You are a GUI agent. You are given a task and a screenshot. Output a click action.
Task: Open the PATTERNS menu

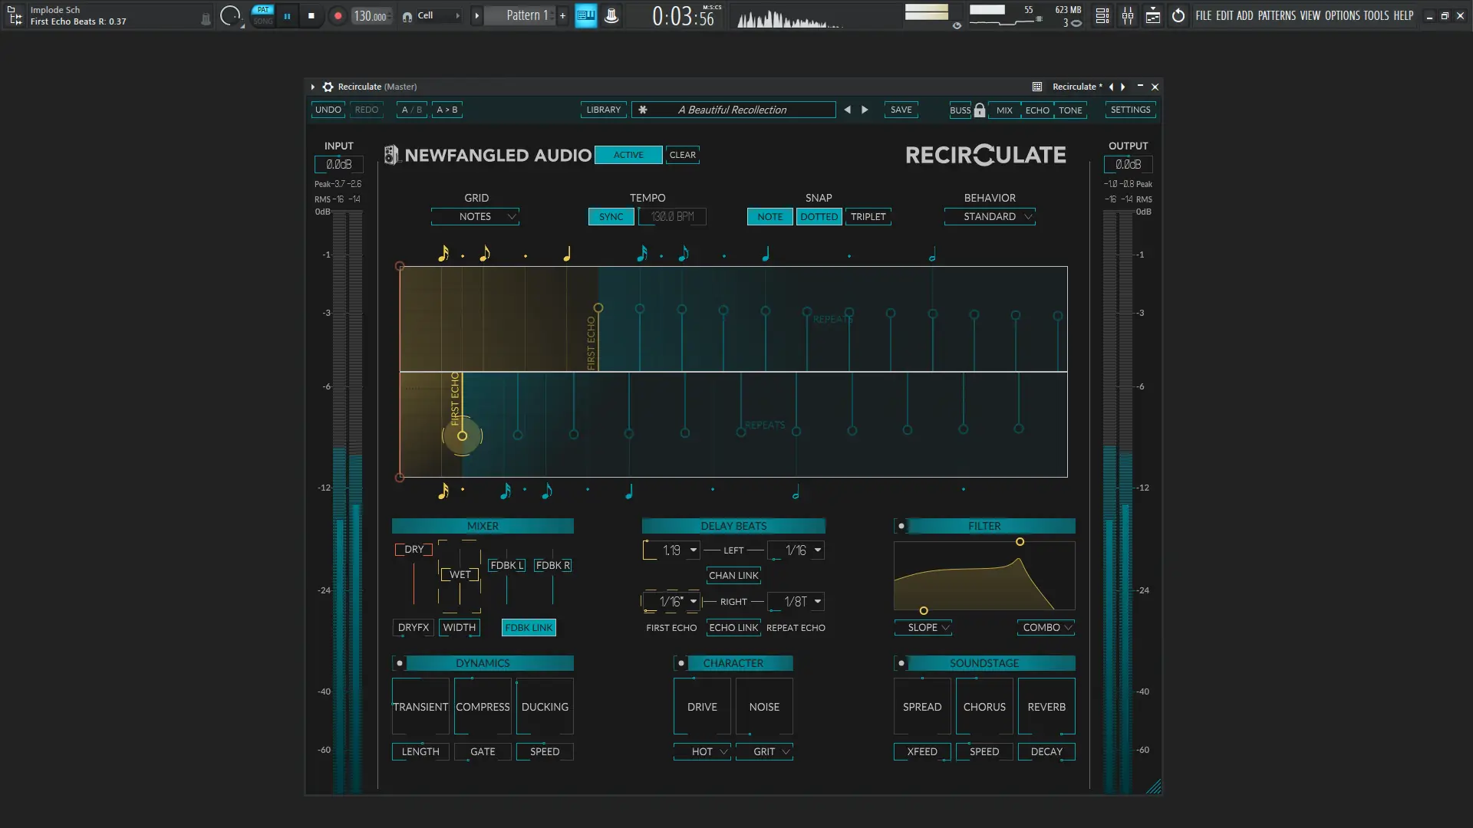(x=1277, y=15)
